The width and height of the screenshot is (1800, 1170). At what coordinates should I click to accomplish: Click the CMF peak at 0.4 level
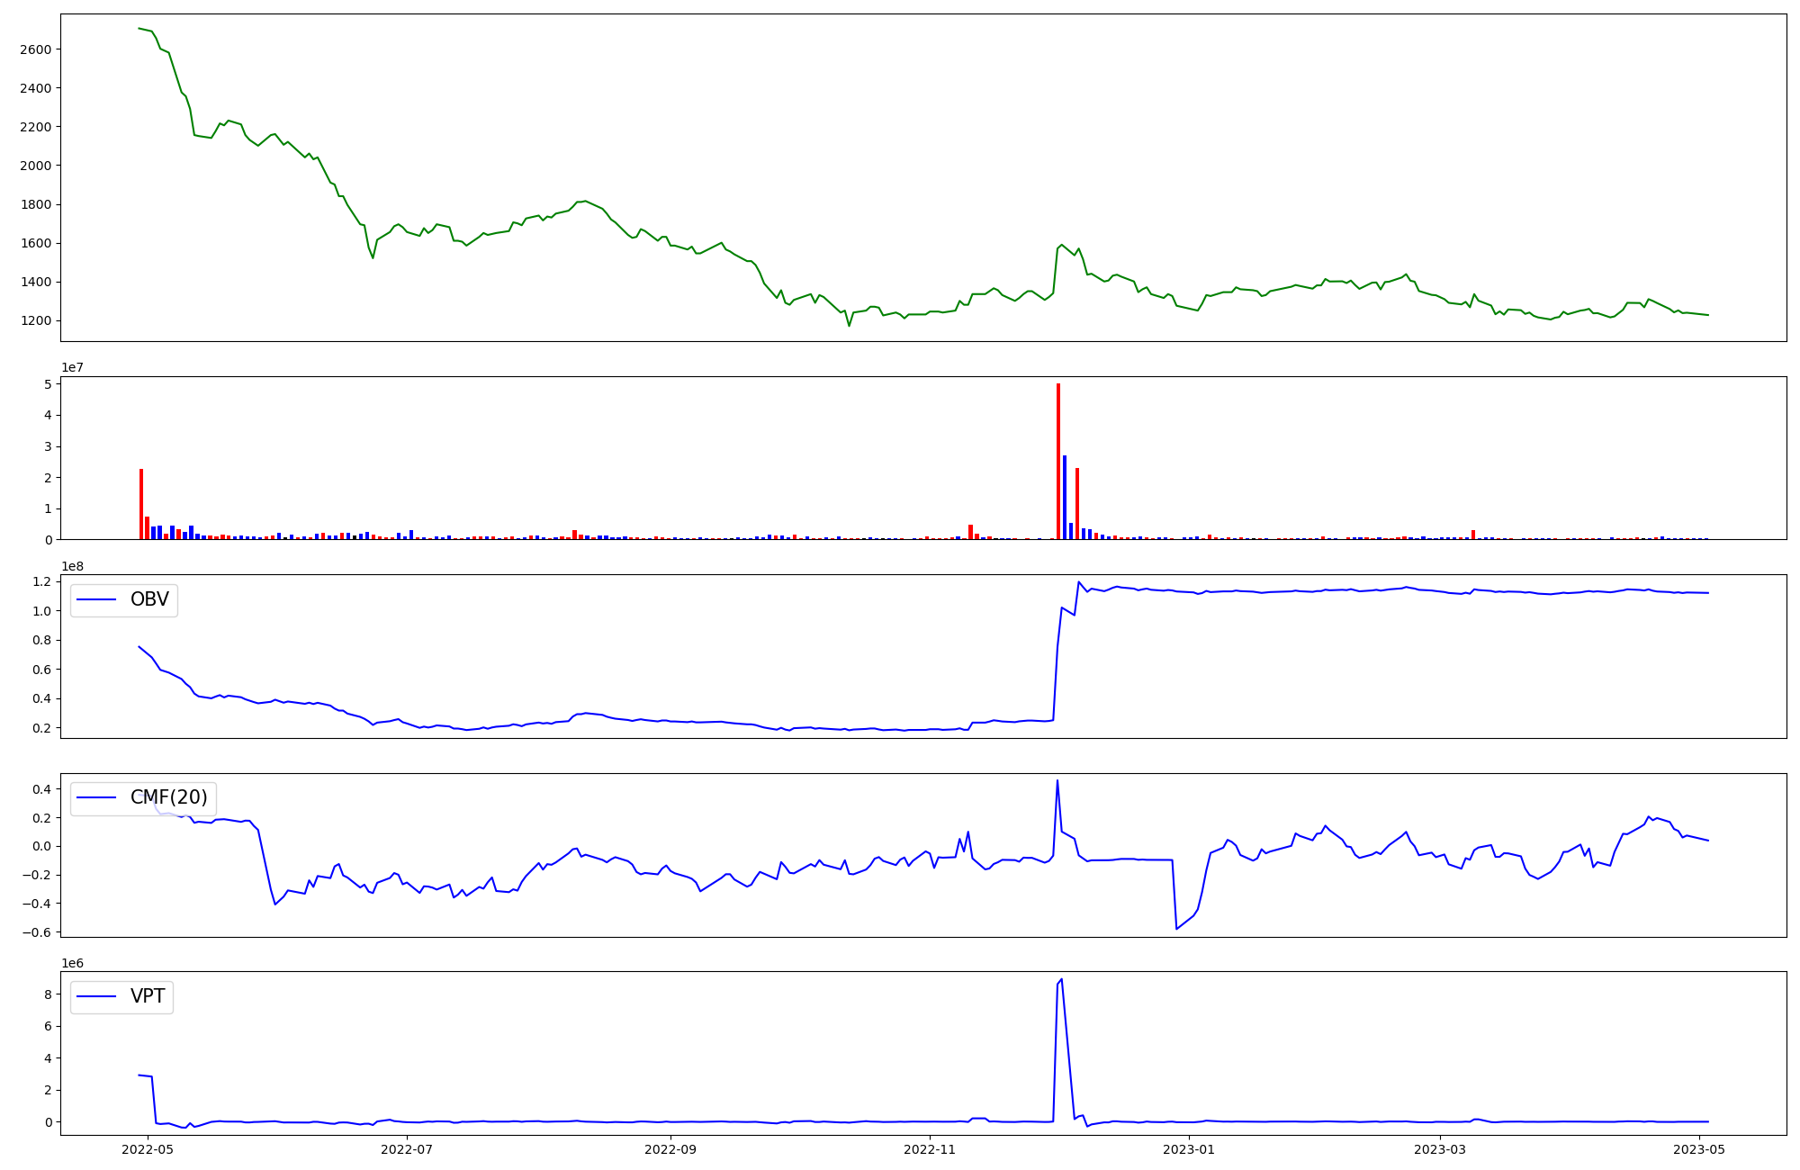point(1057,781)
